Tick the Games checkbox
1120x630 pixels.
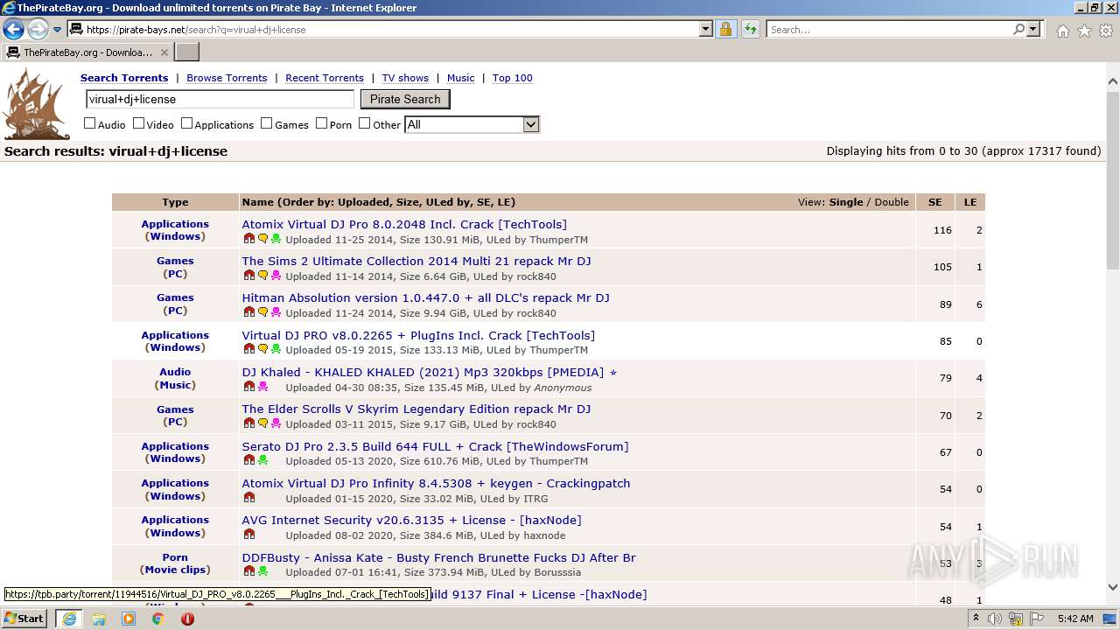coord(267,123)
